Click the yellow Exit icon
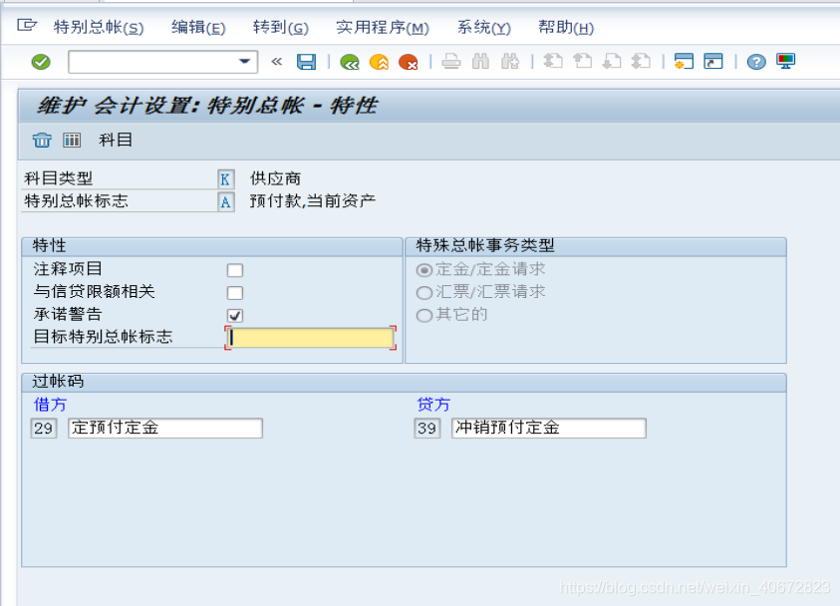The image size is (840, 606). (x=380, y=62)
